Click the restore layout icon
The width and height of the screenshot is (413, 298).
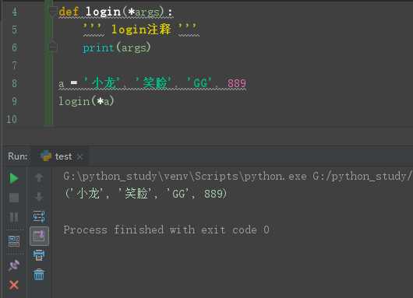pyautogui.click(x=14, y=241)
